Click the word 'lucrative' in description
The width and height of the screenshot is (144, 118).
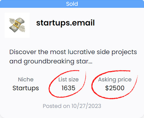point(81,52)
